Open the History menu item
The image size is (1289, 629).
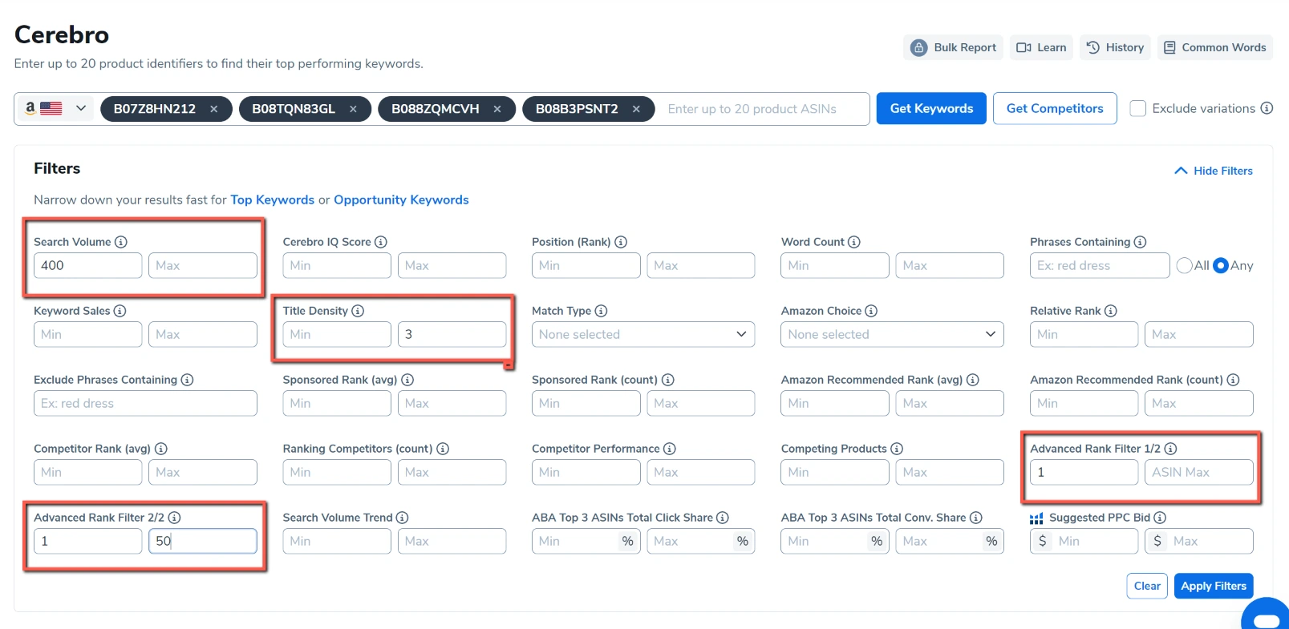[1115, 47]
